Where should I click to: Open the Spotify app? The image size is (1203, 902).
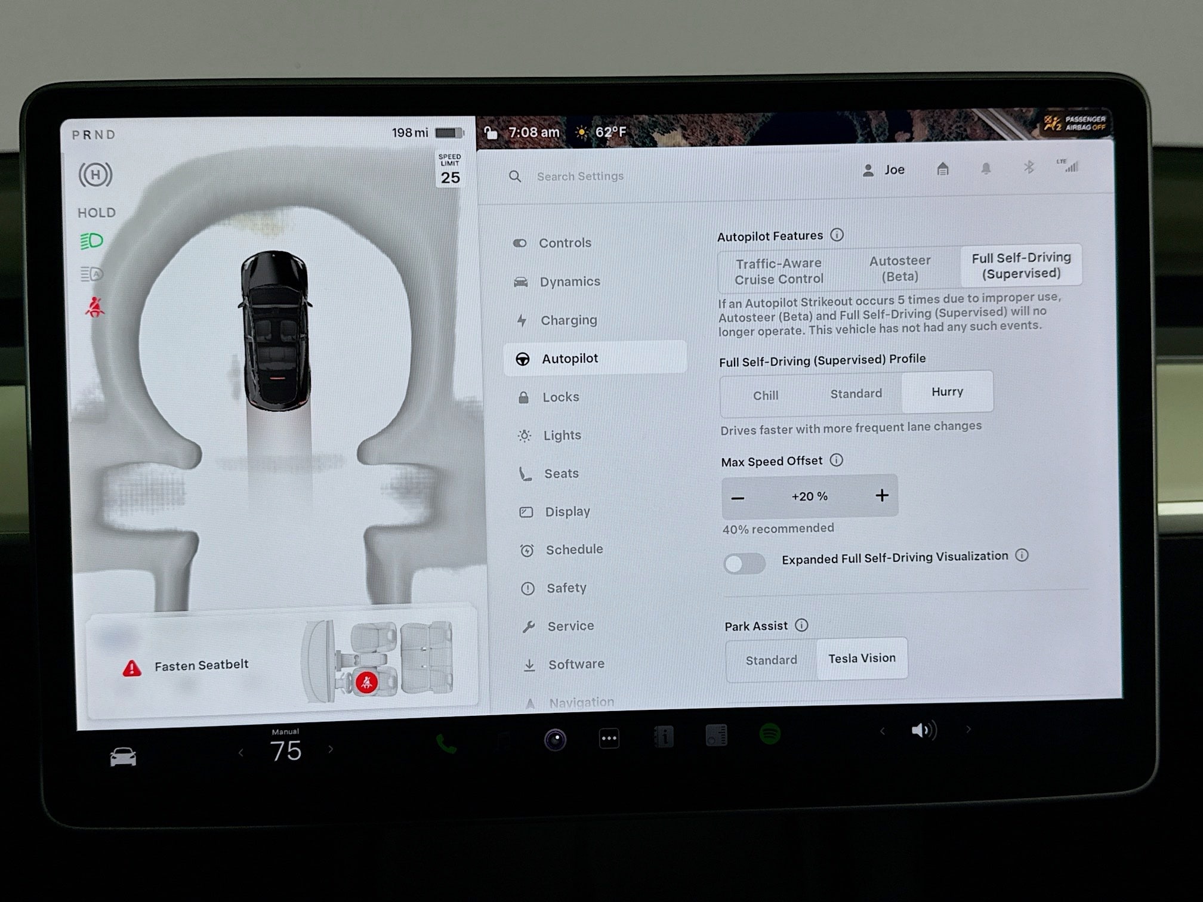point(770,733)
